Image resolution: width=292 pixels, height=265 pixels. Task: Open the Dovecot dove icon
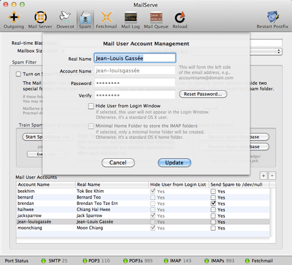pyautogui.click(x=65, y=17)
